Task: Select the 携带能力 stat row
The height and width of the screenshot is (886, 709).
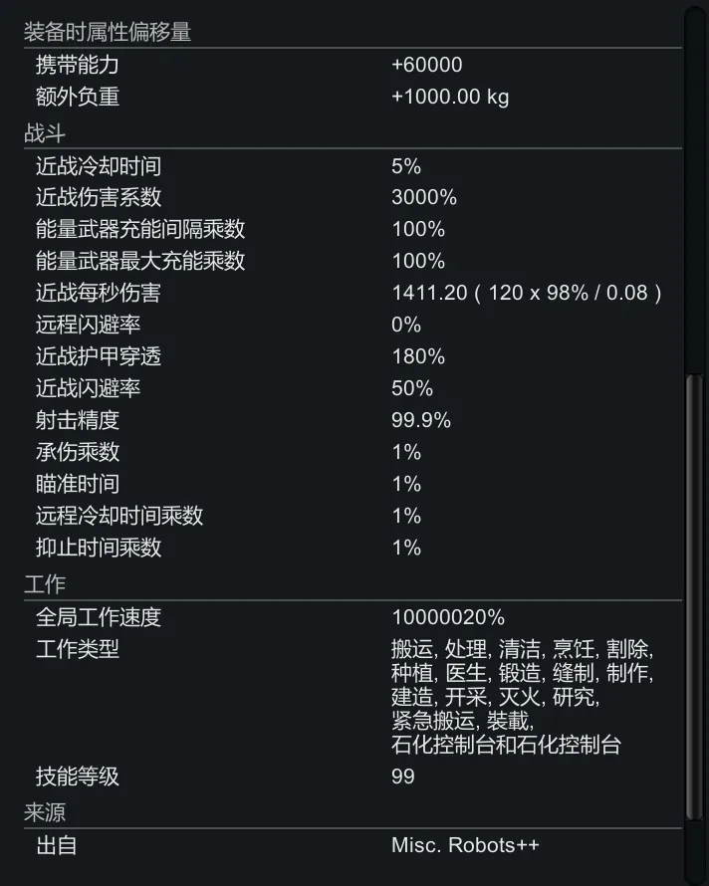Action: pyautogui.click(x=349, y=66)
